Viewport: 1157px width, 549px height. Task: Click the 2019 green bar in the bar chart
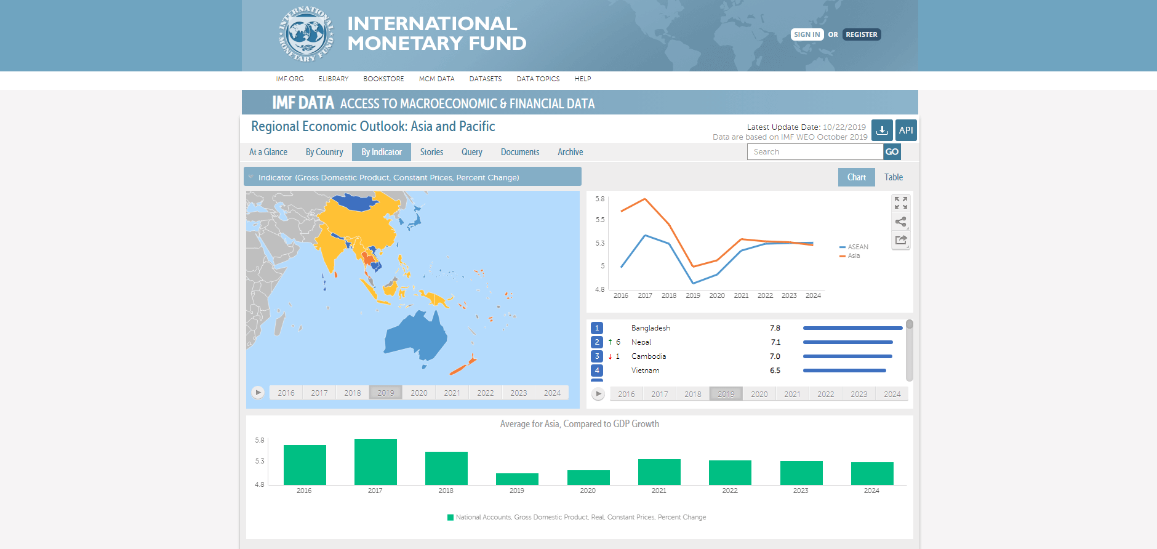517,479
